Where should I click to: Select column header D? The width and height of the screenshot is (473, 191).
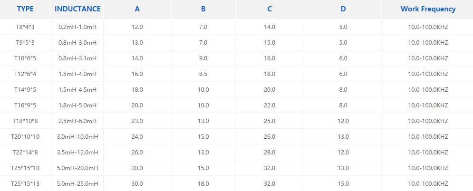point(343,9)
